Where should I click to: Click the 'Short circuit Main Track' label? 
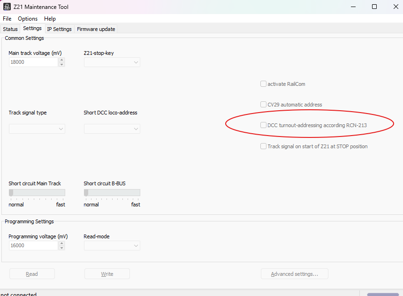(x=35, y=183)
